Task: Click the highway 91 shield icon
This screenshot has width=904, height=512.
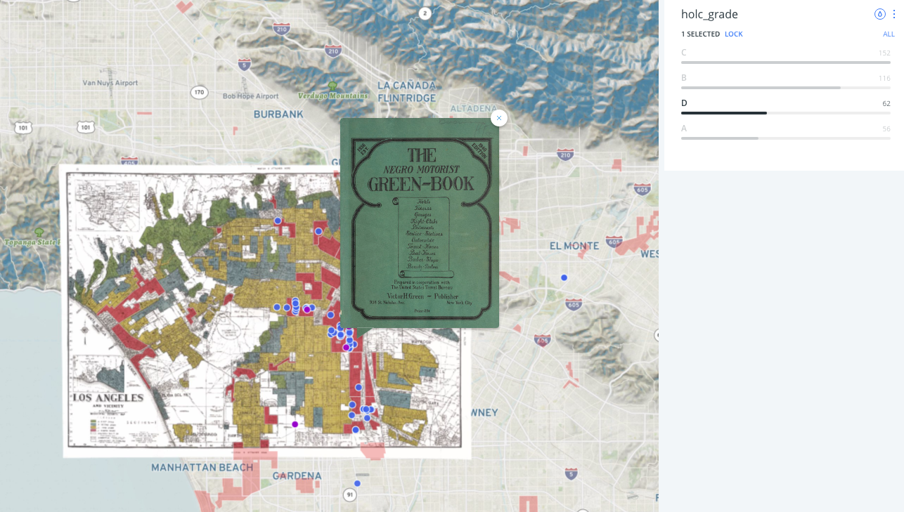Action: coord(350,495)
